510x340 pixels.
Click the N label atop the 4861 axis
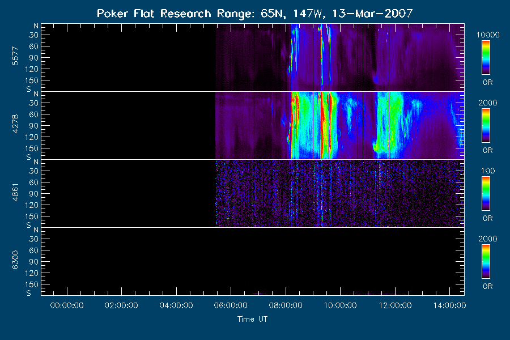click(x=36, y=162)
